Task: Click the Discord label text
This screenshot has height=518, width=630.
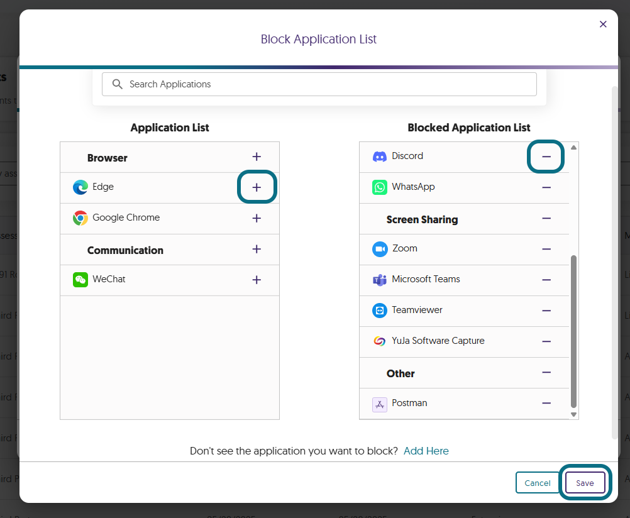Action: (407, 156)
